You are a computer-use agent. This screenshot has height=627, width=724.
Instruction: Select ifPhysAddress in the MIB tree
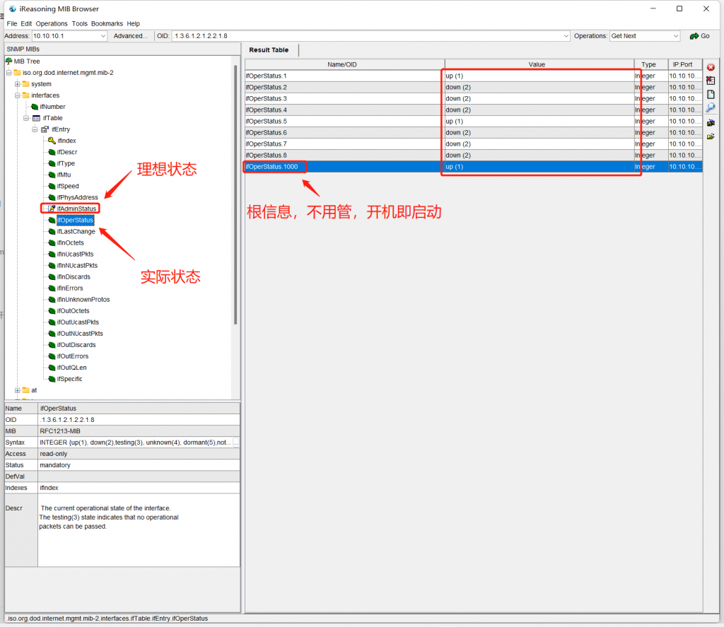pyautogui.click(x=77, y=198)
